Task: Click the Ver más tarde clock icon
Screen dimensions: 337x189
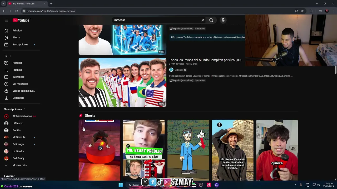Action: pyautogui.click(x=6, y=84)
